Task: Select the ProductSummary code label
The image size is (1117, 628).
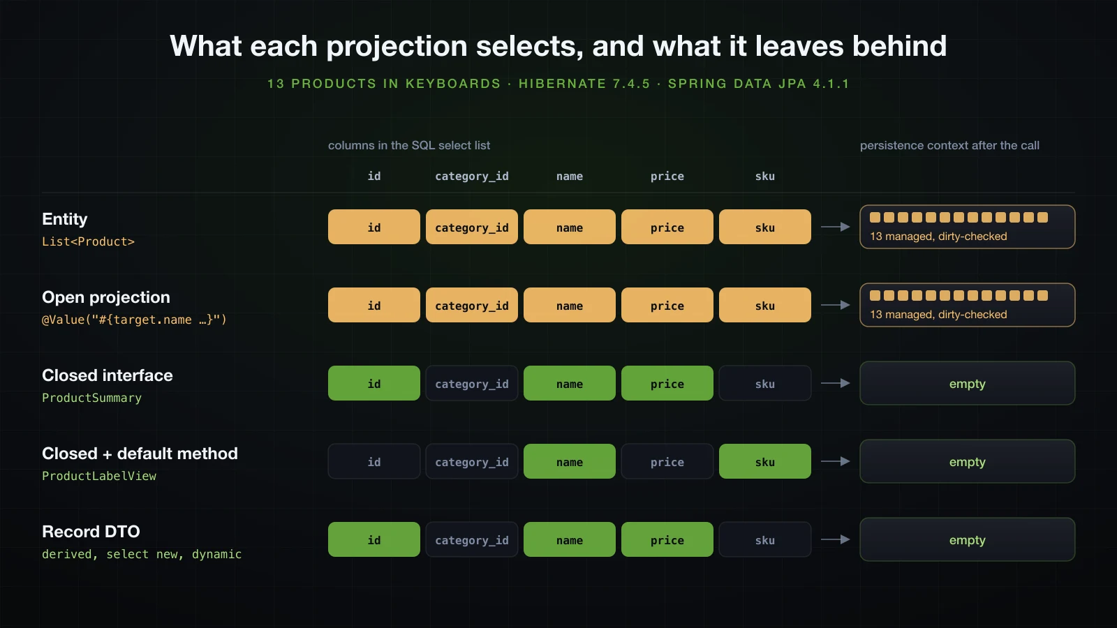Action: pyautogui.click(x=91, y=398)
